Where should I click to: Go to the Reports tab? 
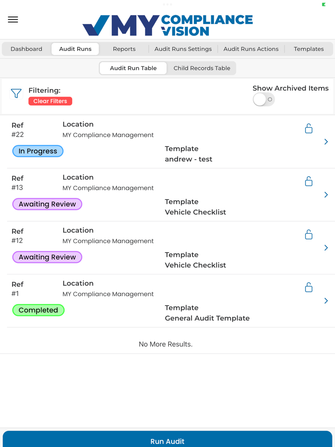[x=124, y=49]
